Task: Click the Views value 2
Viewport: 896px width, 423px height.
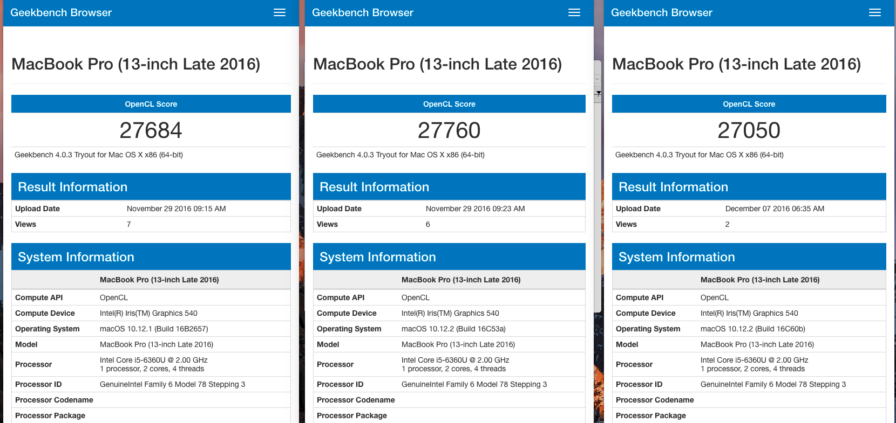Action: coord(728,224)
